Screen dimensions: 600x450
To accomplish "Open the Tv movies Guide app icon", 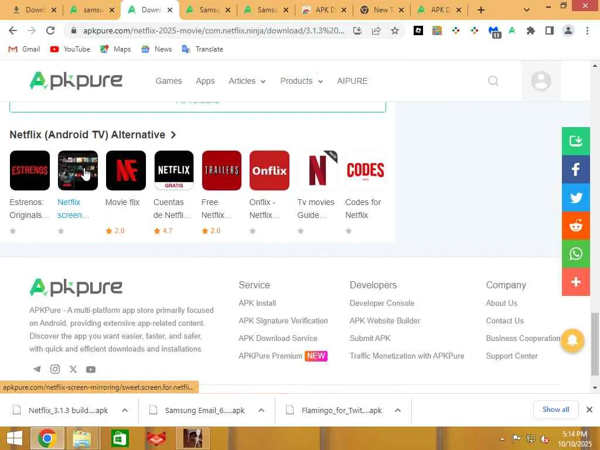I will pyautogui.click(x=318, y=171).
